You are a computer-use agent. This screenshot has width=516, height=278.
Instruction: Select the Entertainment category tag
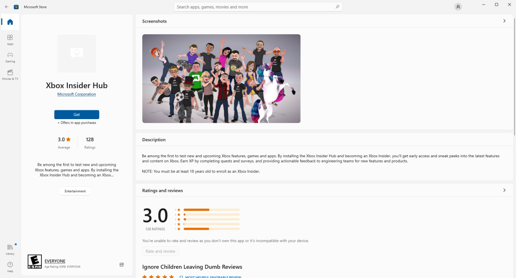click(x=75, y=191)
